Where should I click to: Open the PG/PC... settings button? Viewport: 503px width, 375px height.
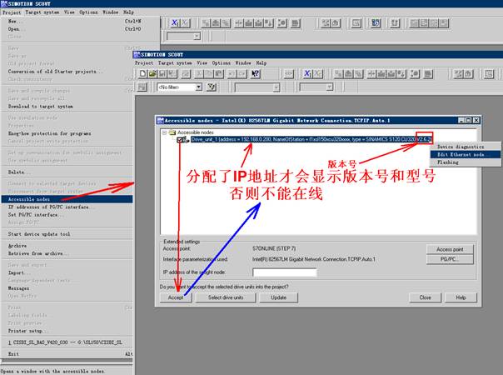(449, 260)
